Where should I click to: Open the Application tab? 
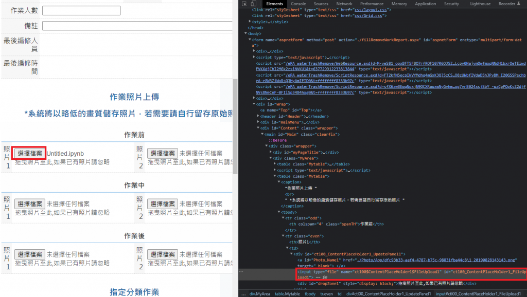pos(425,4)
